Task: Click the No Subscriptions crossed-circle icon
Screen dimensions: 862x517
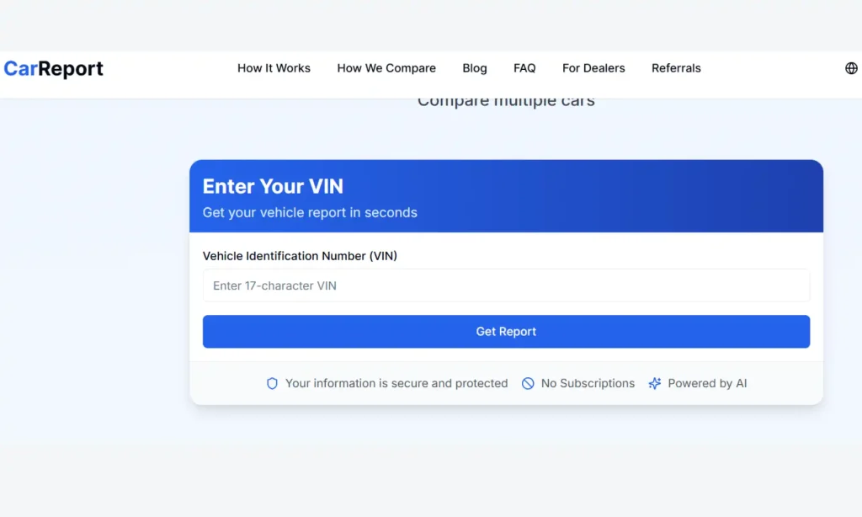Action: point(528,383)
